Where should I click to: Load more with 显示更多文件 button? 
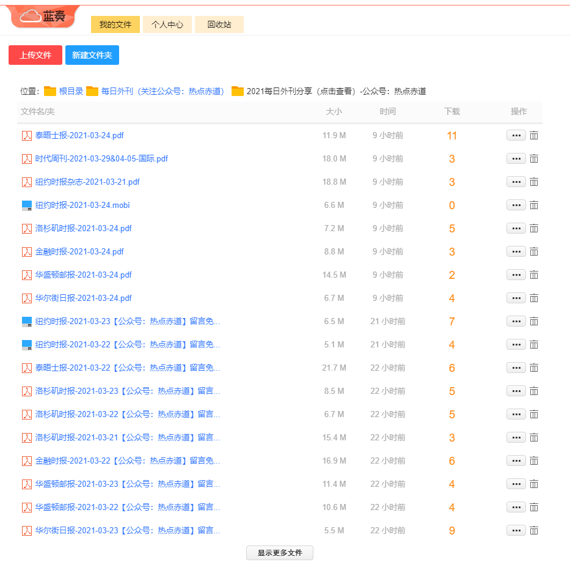[280, 553]
